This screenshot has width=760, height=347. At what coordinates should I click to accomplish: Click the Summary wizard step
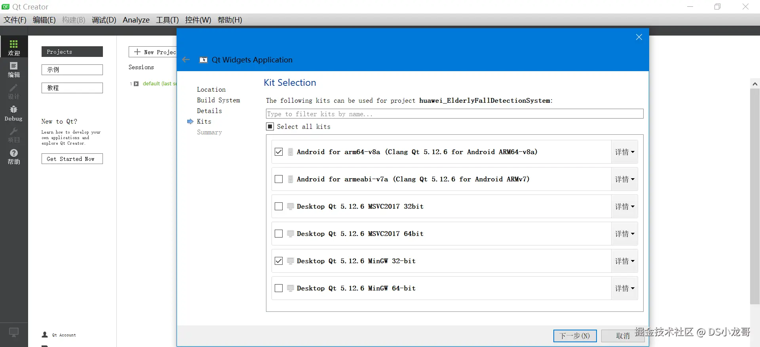tap(209, 132)
